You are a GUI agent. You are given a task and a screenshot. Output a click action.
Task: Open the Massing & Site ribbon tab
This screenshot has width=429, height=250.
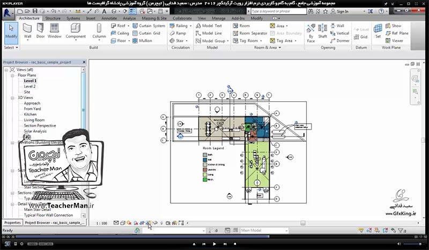tap(154, 18)
